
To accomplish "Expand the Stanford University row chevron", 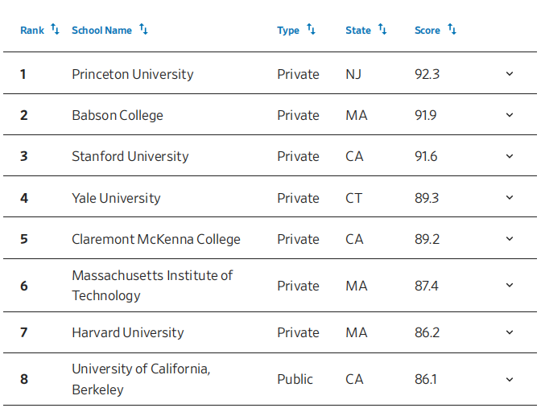I will [x=510, y=156].
